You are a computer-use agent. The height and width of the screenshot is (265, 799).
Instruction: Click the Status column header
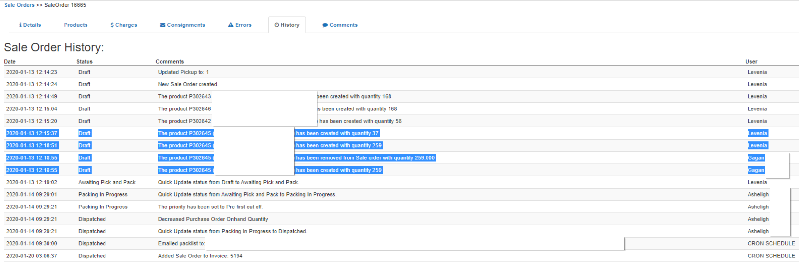(x=85, y=62)
